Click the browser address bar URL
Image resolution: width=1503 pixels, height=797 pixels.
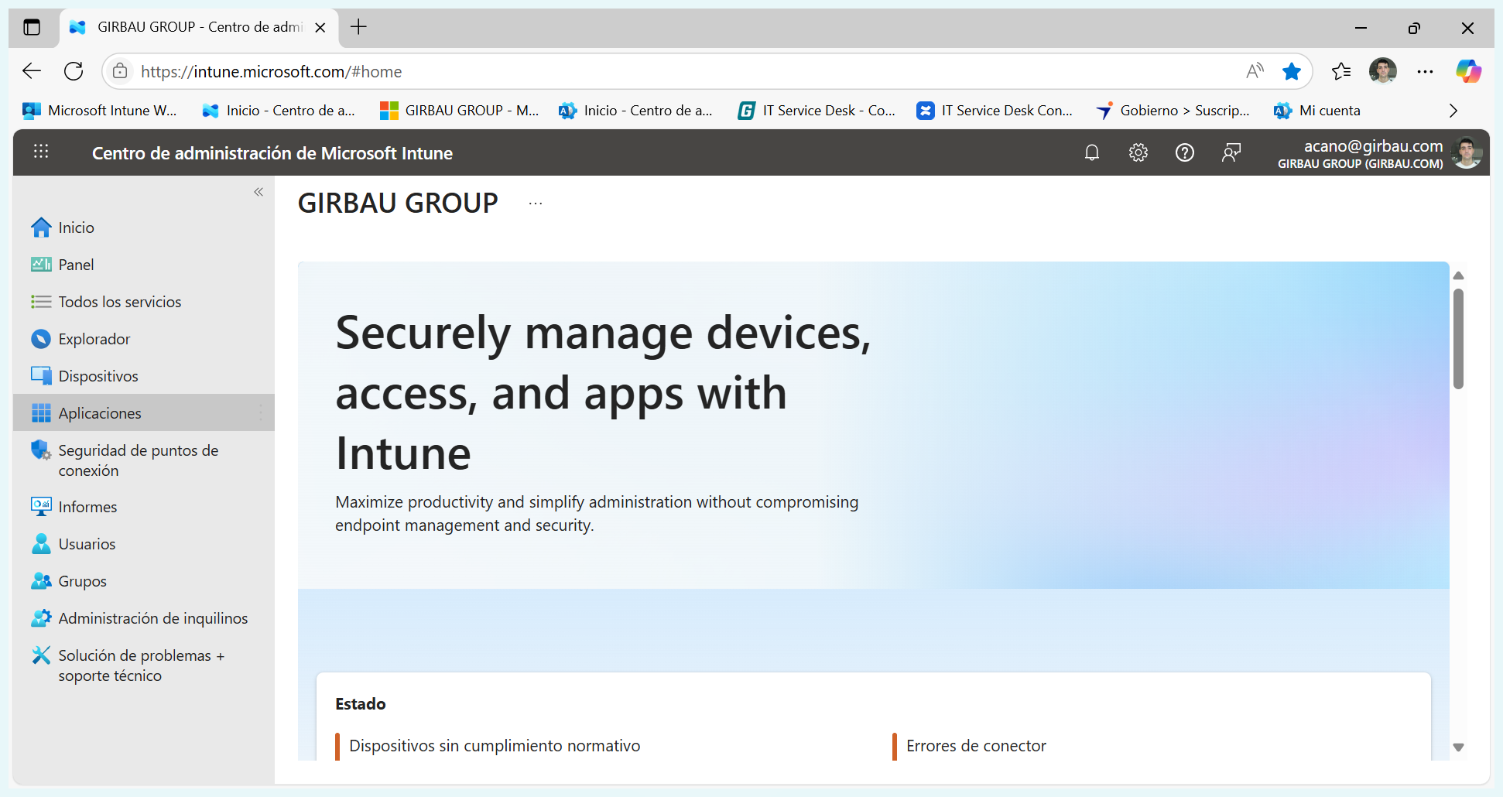point(271,72)
